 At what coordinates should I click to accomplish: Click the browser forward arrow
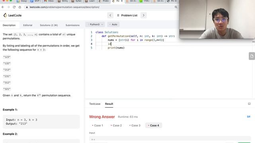coord(8,7)
